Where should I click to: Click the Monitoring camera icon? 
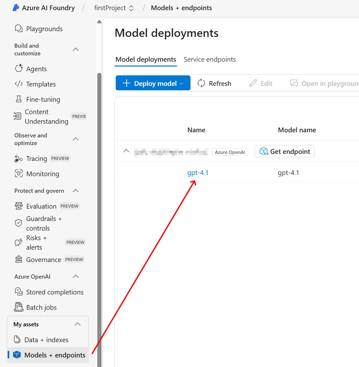click(x=19, y=174)
